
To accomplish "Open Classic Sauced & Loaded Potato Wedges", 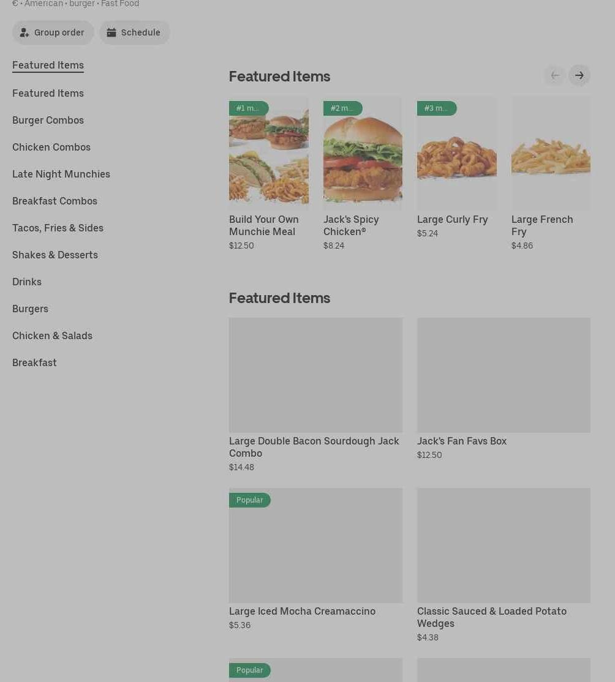I will (x=504, y=545).
